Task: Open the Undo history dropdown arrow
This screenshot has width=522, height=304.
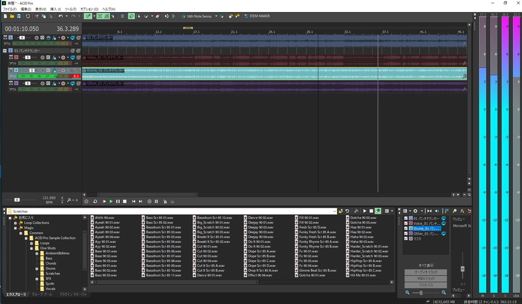Action: [66, 16]
